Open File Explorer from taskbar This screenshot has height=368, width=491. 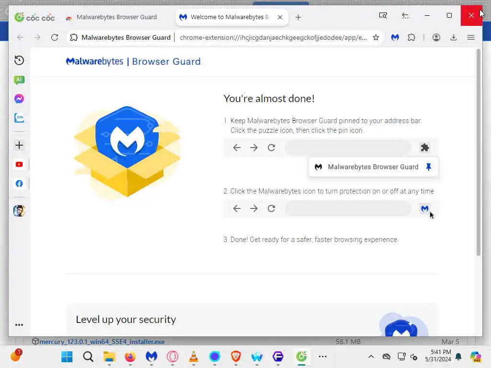click(109, 356)
